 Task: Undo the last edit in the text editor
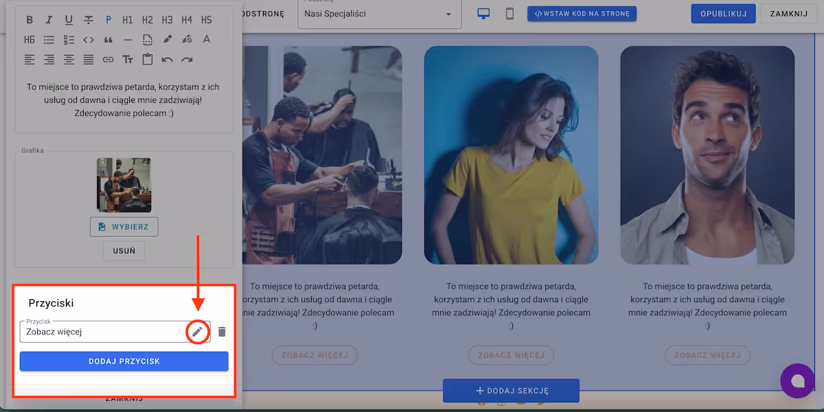point(167,60)
